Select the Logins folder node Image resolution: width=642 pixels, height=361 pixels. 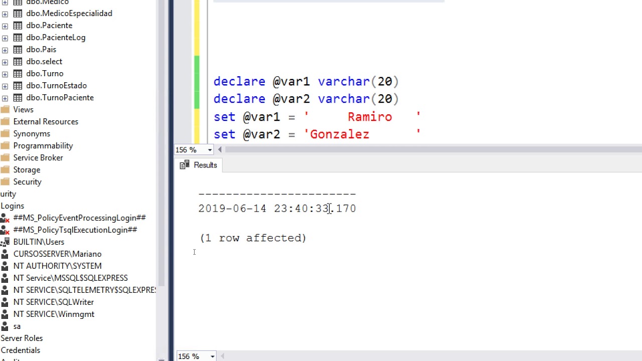point(12,206)
